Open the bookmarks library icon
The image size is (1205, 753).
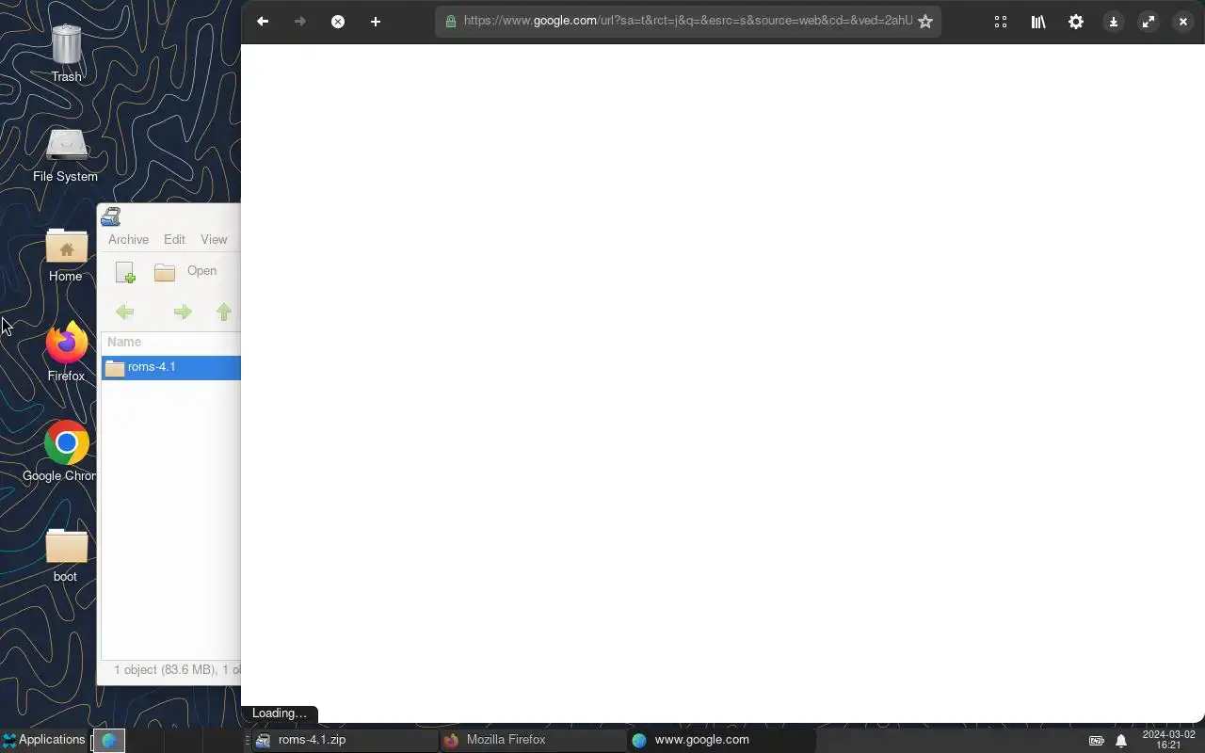[1038, 22]
